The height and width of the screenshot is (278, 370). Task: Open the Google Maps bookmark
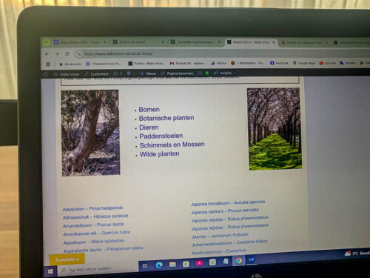click(x=304, y=63)
